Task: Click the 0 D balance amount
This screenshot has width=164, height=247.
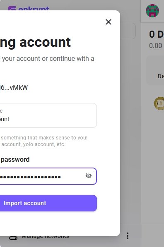Action: pyautogui.click(x=157, y=34)
